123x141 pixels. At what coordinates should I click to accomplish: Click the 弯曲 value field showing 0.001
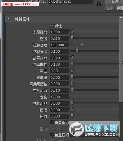[59, 71]
